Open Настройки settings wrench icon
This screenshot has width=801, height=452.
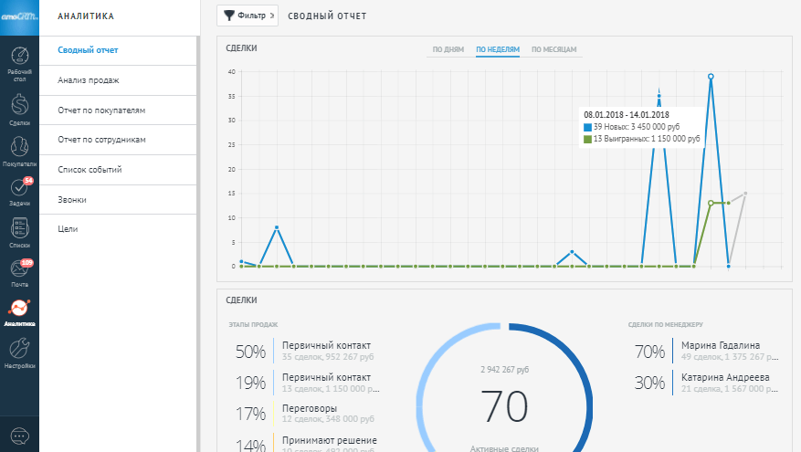click(19, 352)
